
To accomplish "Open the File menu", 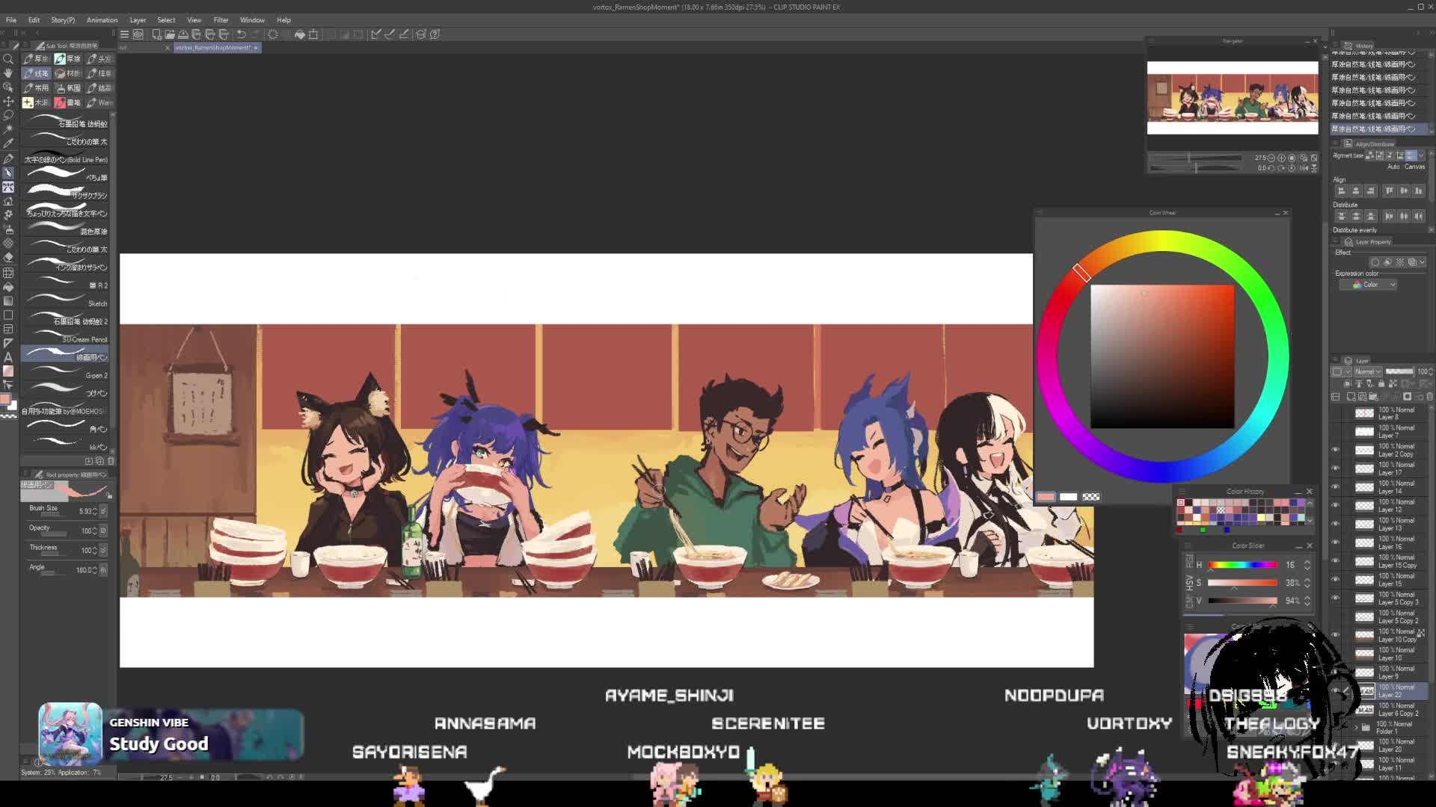I will tap(11, 20).
